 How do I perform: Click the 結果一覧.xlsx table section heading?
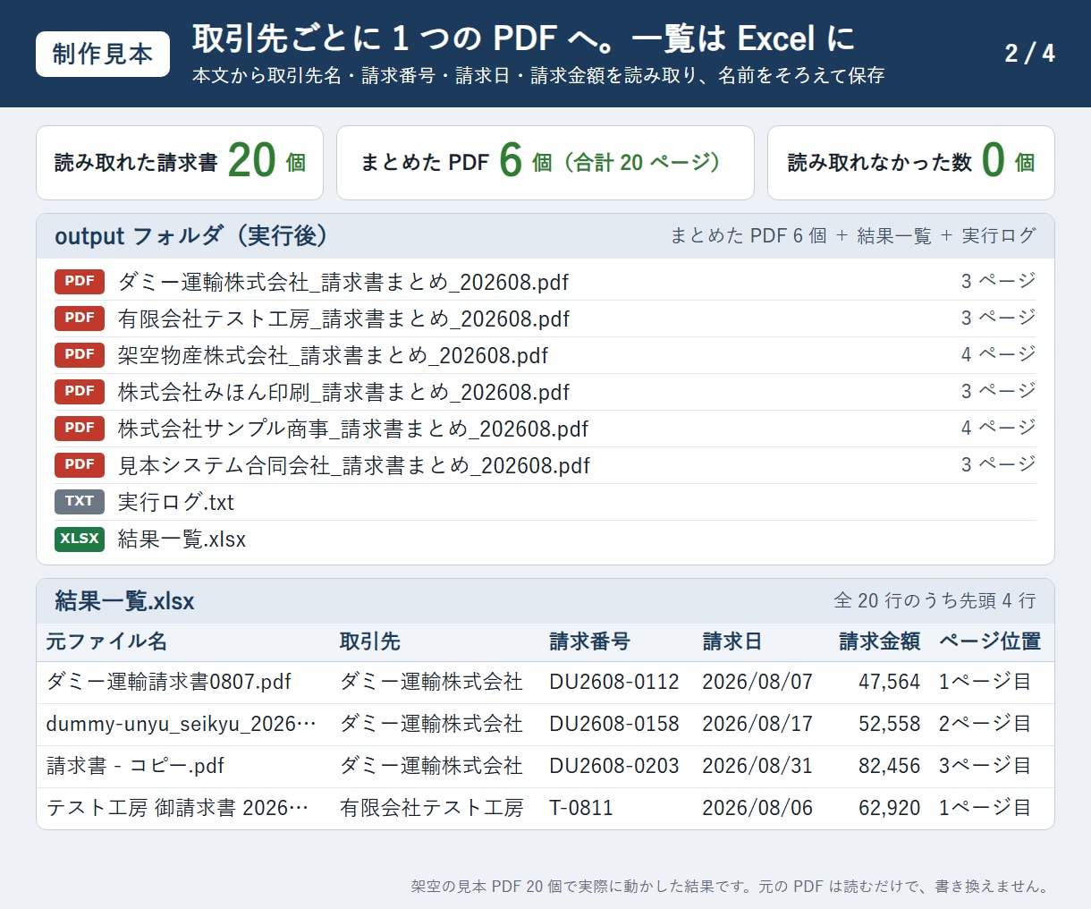click(x=124, y=601)
